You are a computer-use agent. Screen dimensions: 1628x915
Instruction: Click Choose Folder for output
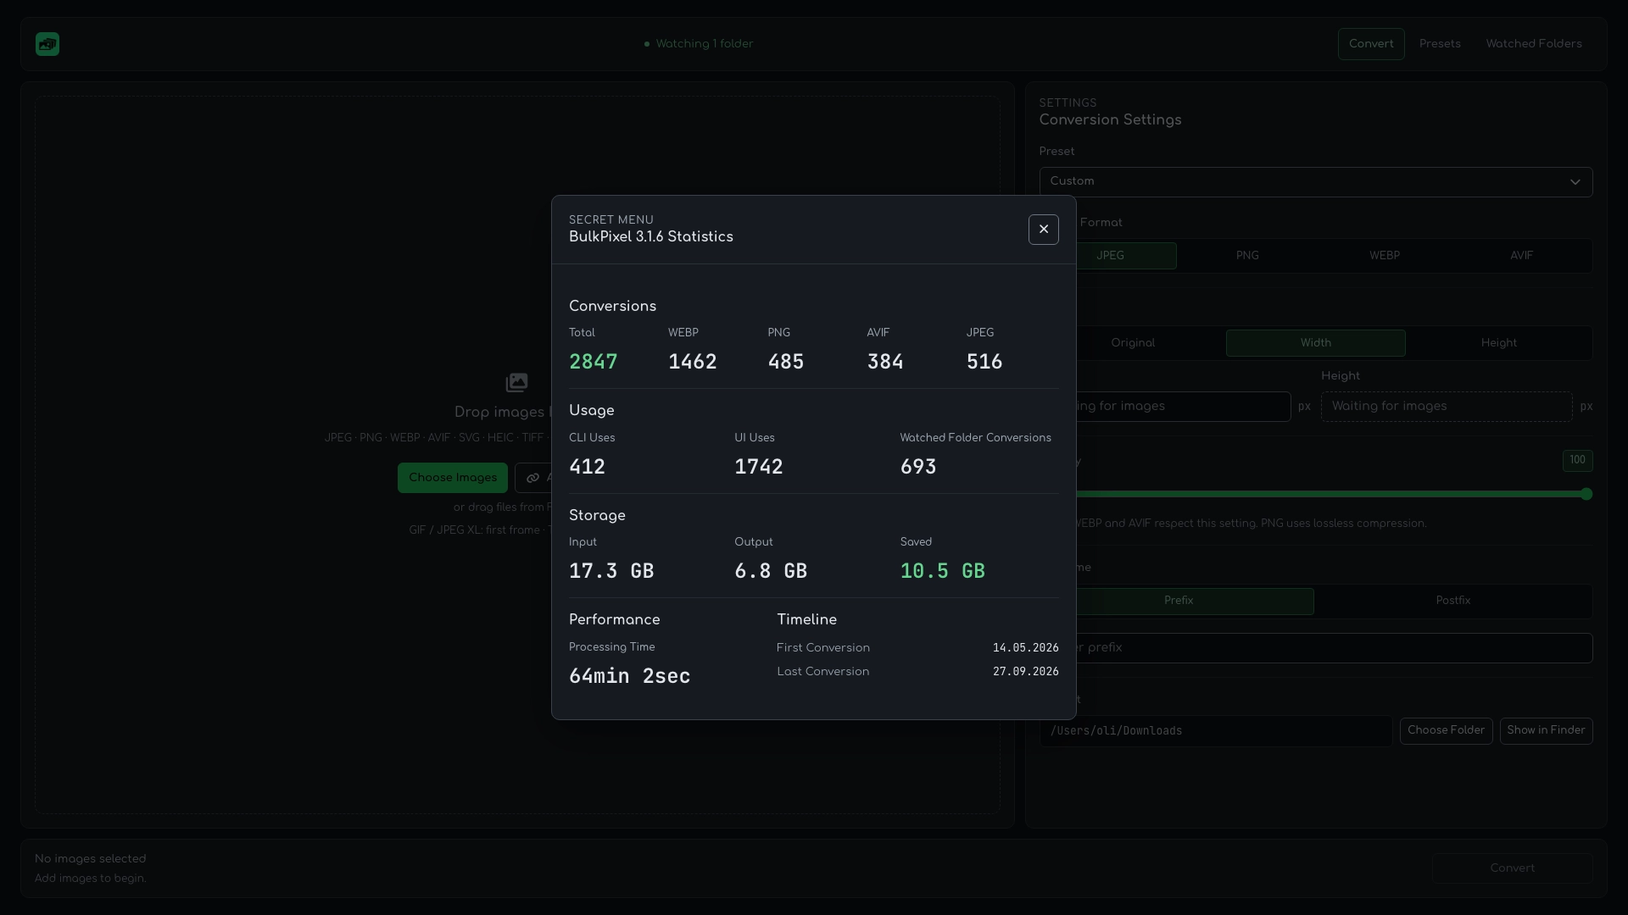pyautogui.click(x=1446, y=731)
